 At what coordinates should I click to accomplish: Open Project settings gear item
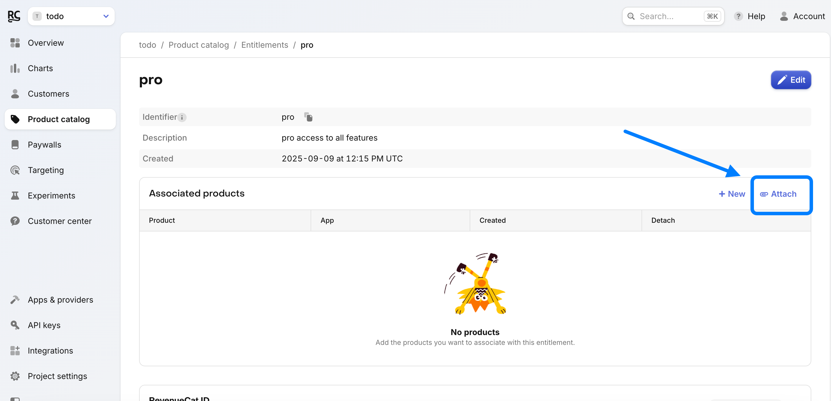(57, 376)
